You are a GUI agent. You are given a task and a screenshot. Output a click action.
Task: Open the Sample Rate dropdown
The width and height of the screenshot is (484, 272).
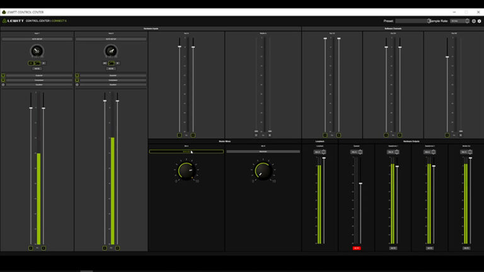click(459, 21)
